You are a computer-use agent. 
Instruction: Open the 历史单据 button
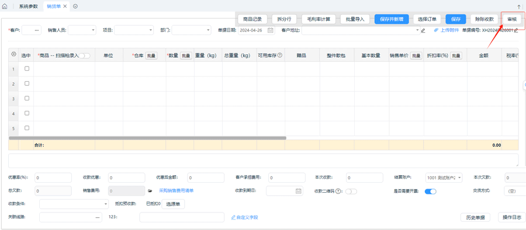475,217
